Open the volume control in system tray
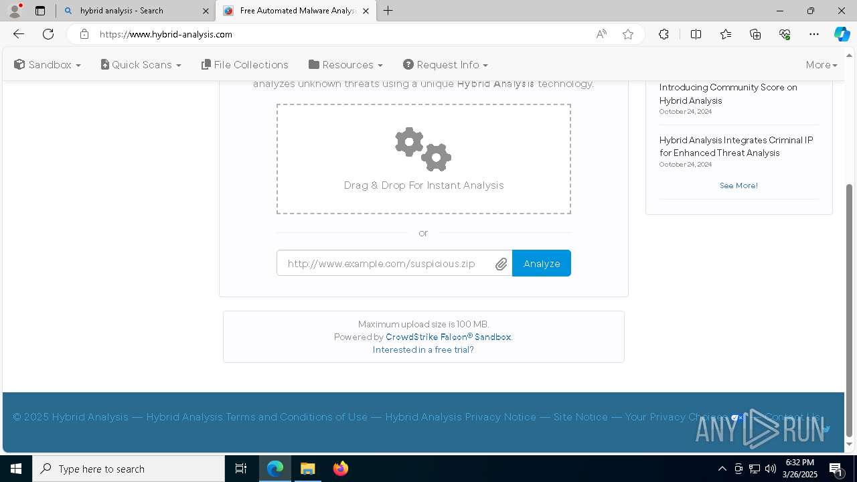This screenshot has height=482, width=857. (771, 469)
